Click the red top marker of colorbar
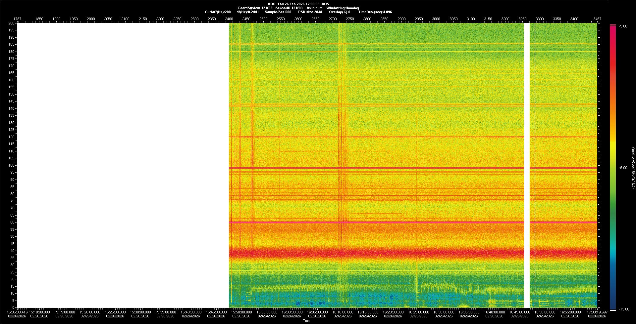Image resolution: width=636 pixels, height=324 pixels. point(613,25)
